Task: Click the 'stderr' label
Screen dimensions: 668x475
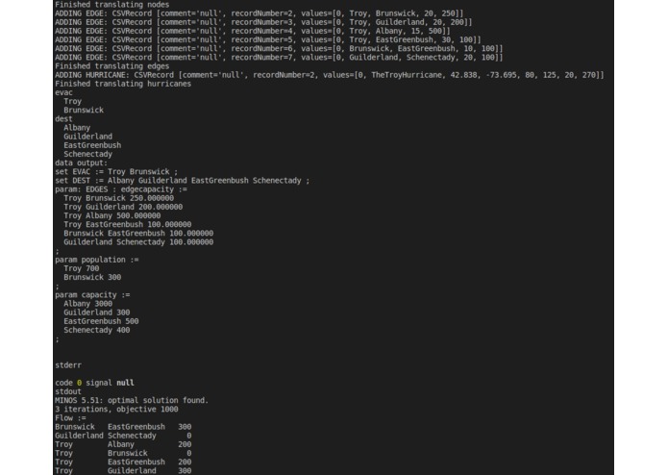Action: click(x=68, y=365)
